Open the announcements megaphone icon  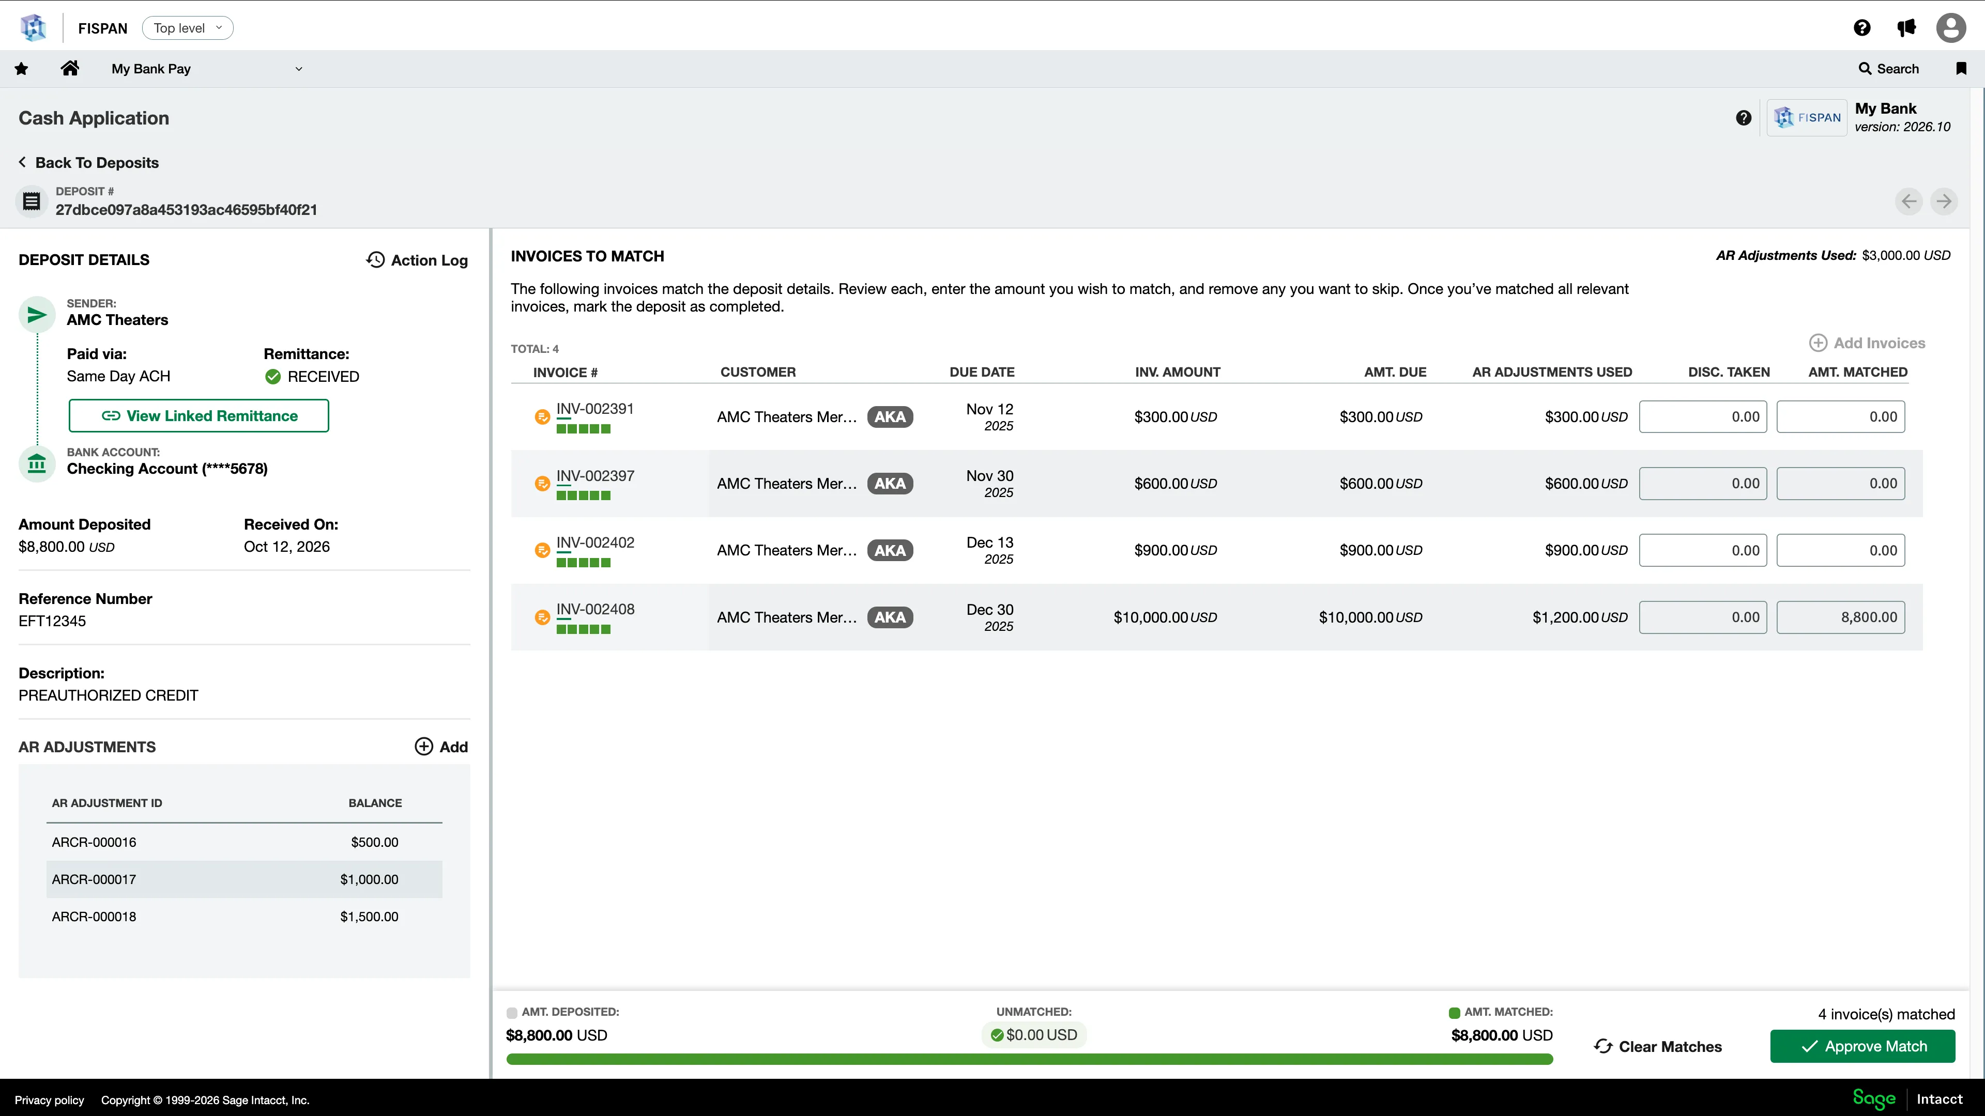1906,28
